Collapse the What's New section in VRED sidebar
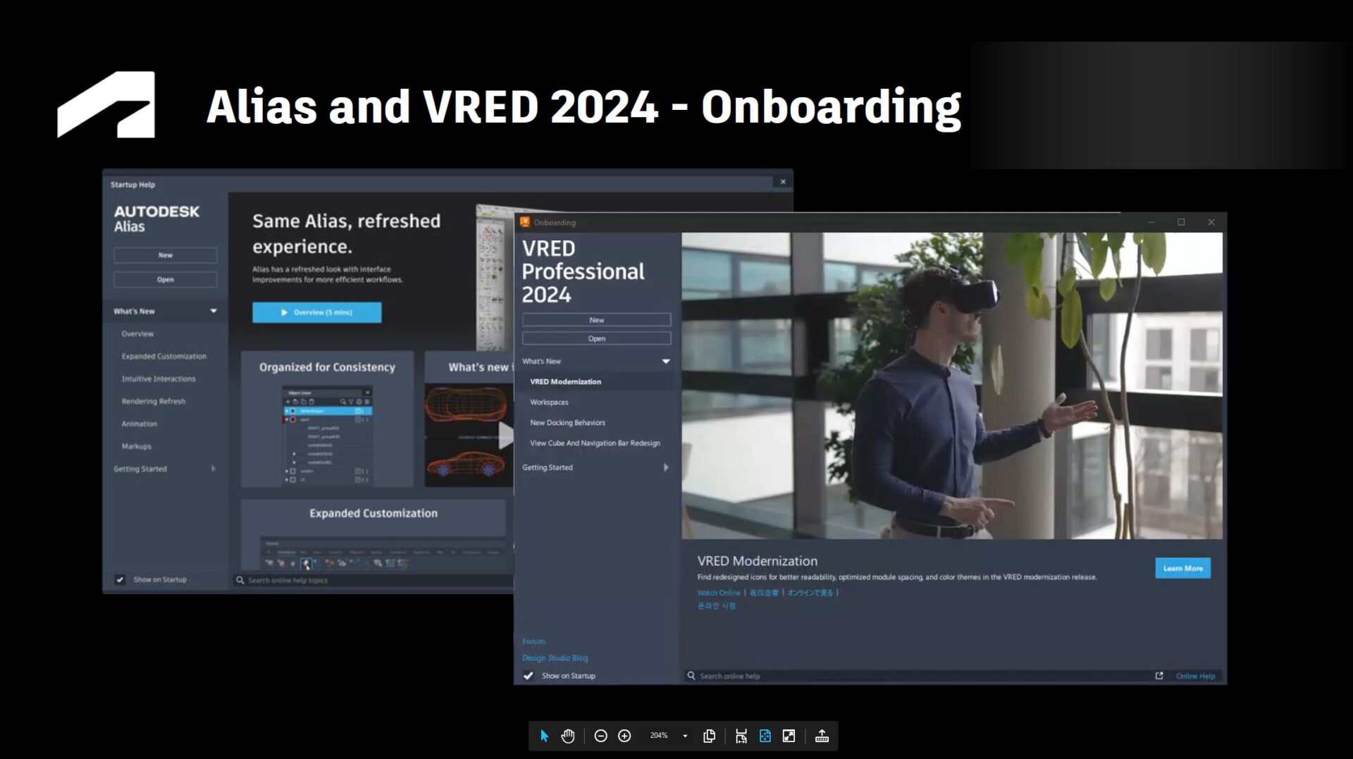This screenshot has width=1353, height=759. tap(665, 361)
